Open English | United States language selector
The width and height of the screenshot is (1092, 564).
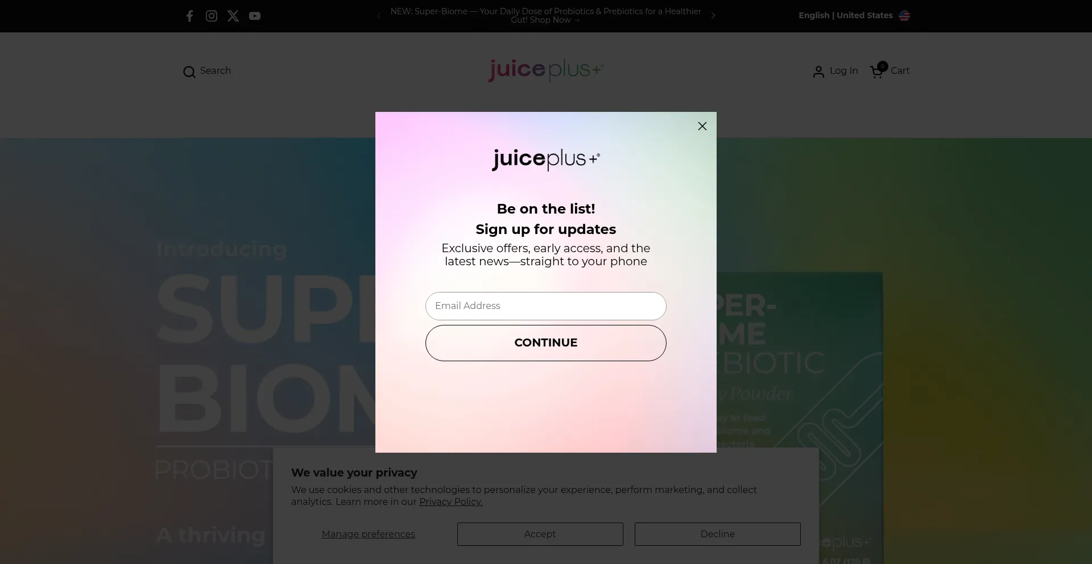[845, 15]
